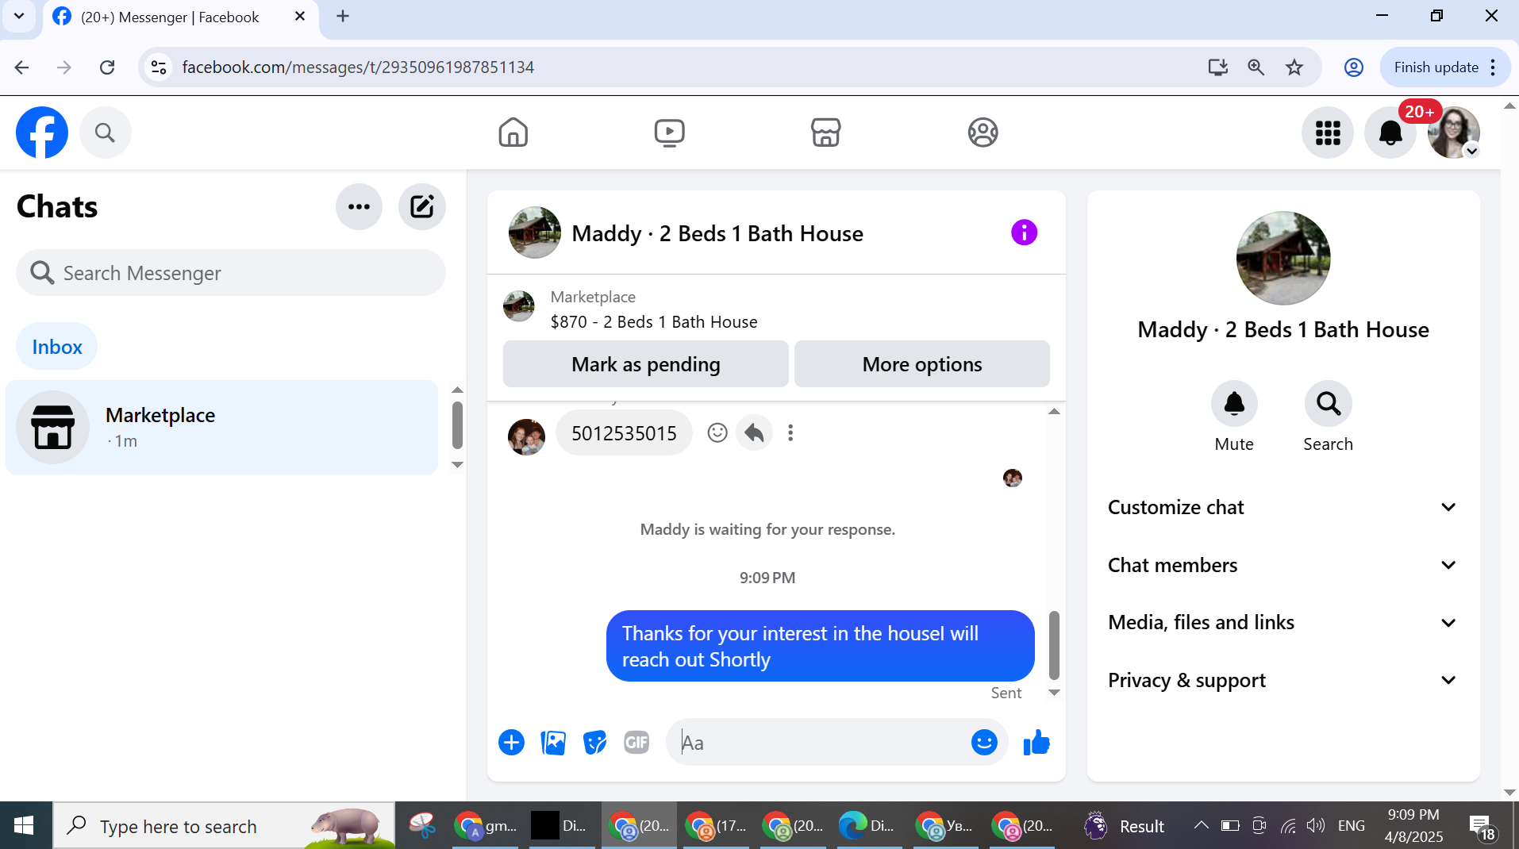Focus the Search Messenger field
1519x849 pixels.
click(231, 273)
